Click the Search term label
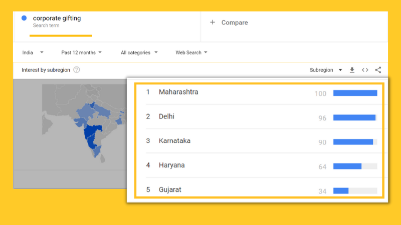401x225 pixels. pyautogui.click(x=46, y=25)
